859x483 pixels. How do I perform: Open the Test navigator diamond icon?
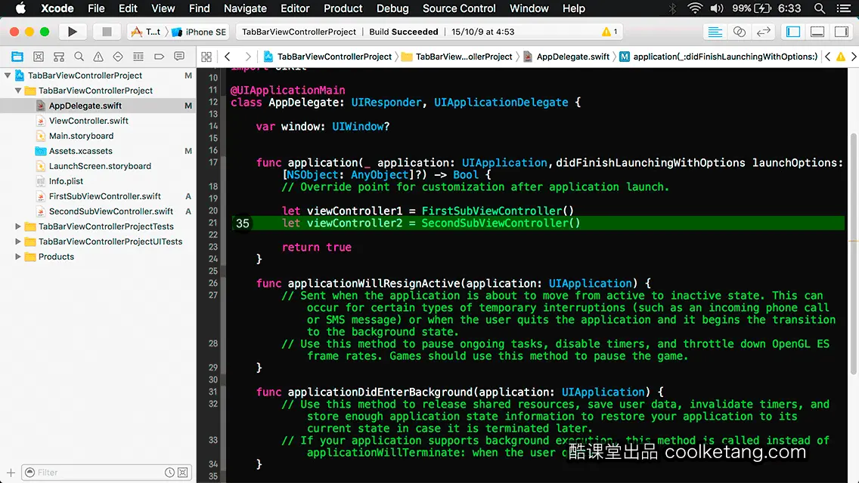(x=118, y=57)
